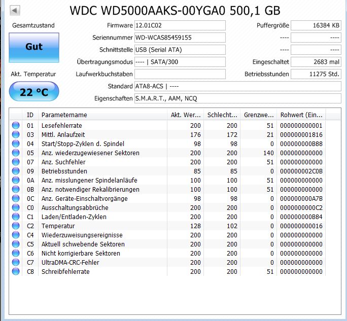347x321 pixels.
Task: Select the Anz. Suchfehler parameter name
Action: (x=63, y=162)
